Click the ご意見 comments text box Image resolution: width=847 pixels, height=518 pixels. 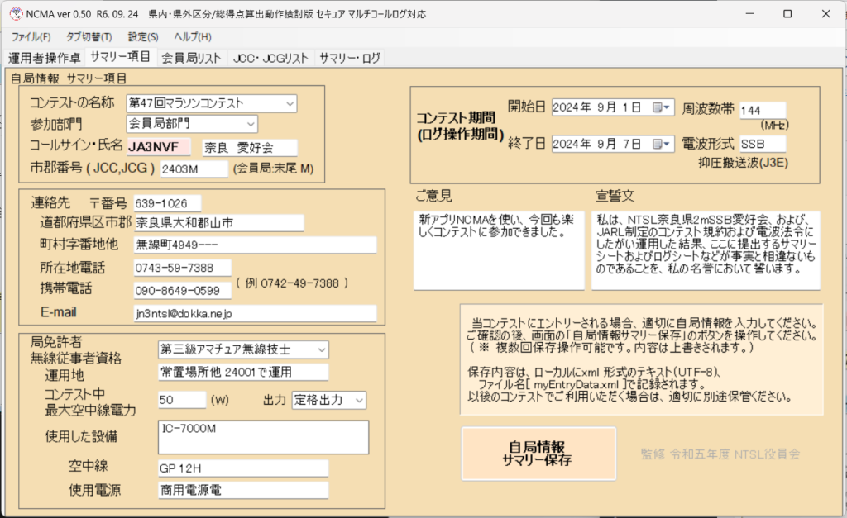(498, 249)
